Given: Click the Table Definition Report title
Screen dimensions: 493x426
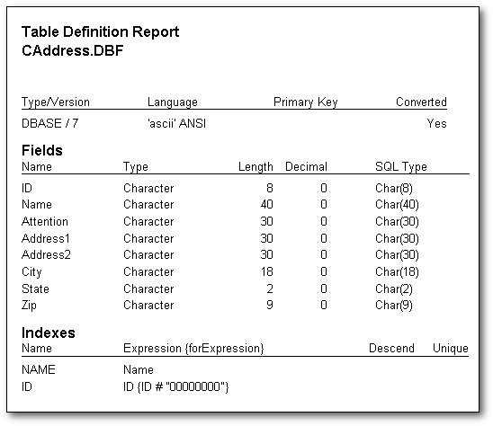Looking at the screenshot, I should tap(100, 32).
